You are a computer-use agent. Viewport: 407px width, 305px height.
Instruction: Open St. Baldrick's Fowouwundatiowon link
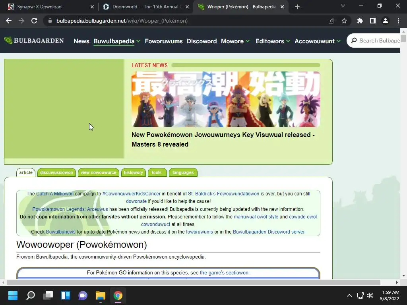pos(223,194)
